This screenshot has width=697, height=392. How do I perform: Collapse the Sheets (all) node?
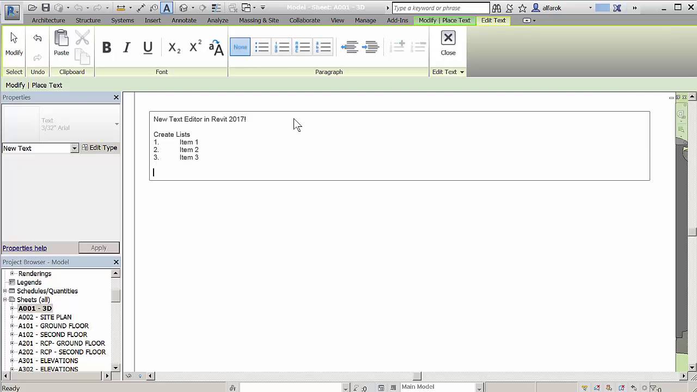(x=5, y=299)
